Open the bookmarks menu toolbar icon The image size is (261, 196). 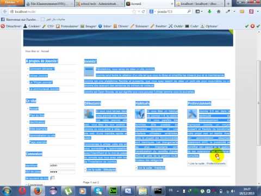pyautogui.click(x=199, y=11)
